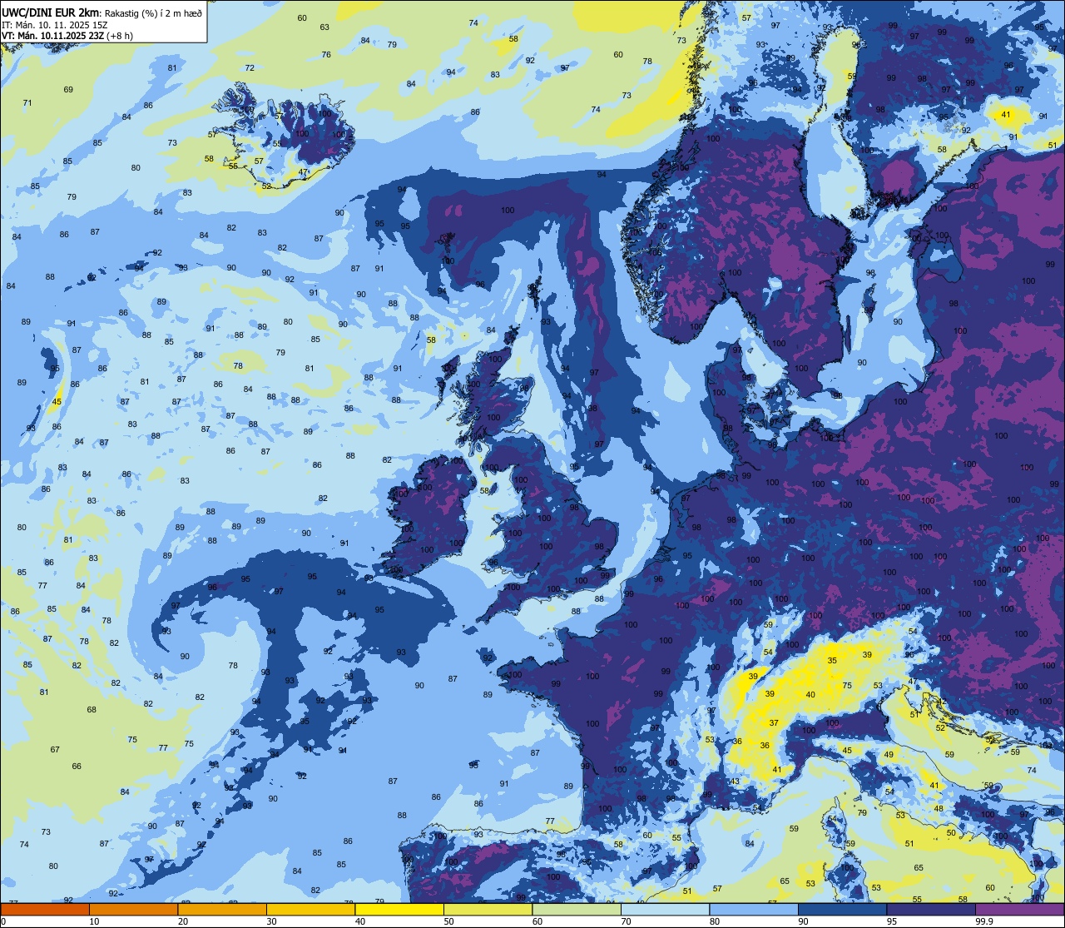Click the indigo 95–99.9 legend swatch
The image size is (1065, 928).
click(x=931, y=909)
